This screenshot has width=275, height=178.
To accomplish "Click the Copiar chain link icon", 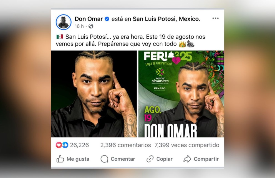I will [150, 159].
